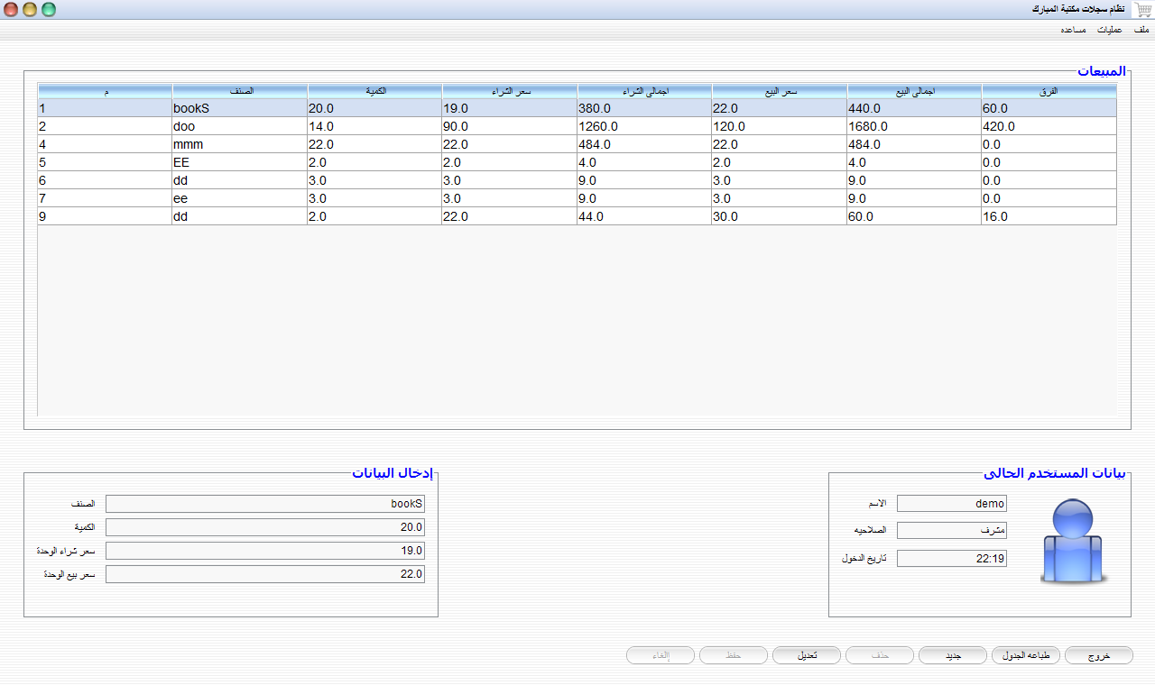Click the الكمية field showing 20.0
Screen dimensions: 1155x685
coord(265,527)
